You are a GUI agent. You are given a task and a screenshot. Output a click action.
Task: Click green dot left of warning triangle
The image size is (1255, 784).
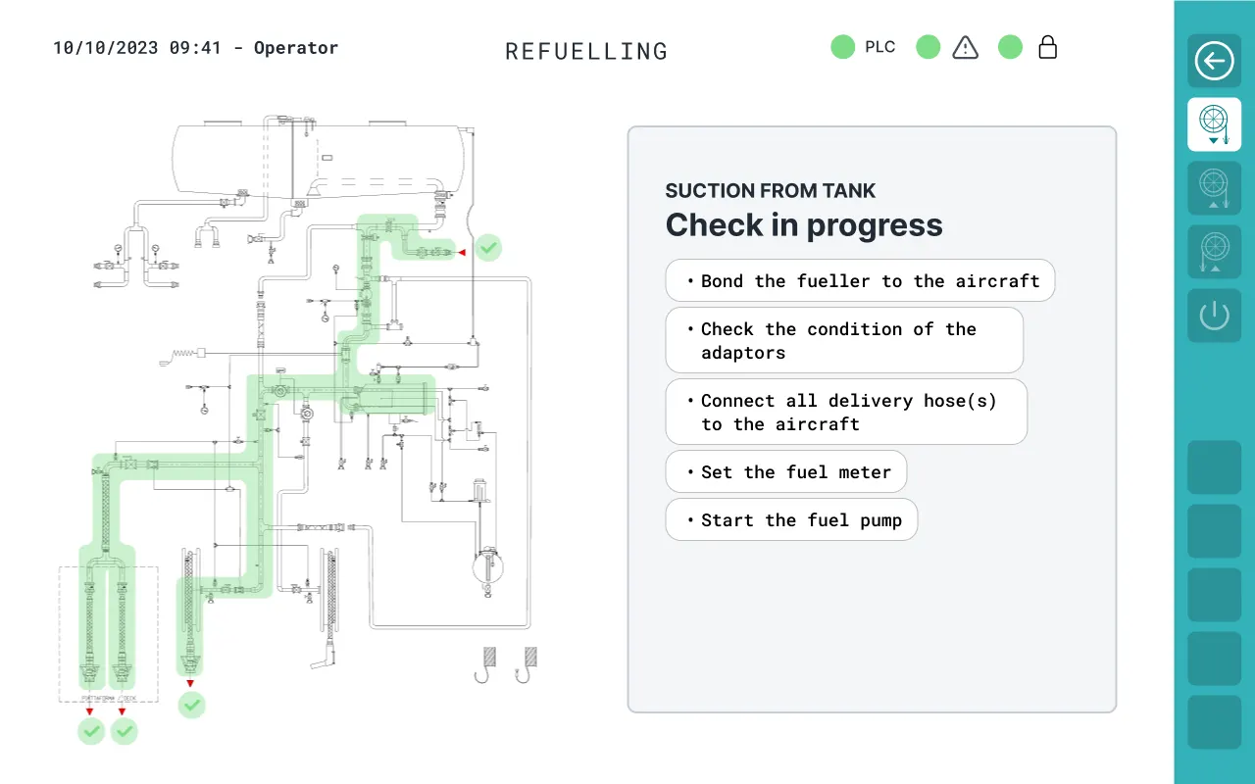coord(929,47)
